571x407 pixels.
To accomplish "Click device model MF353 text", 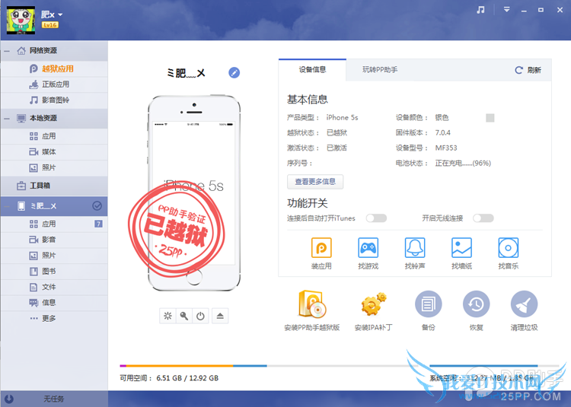I will click(446, 148).
